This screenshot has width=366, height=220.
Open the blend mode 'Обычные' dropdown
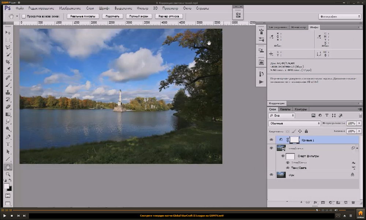(295, 123)
